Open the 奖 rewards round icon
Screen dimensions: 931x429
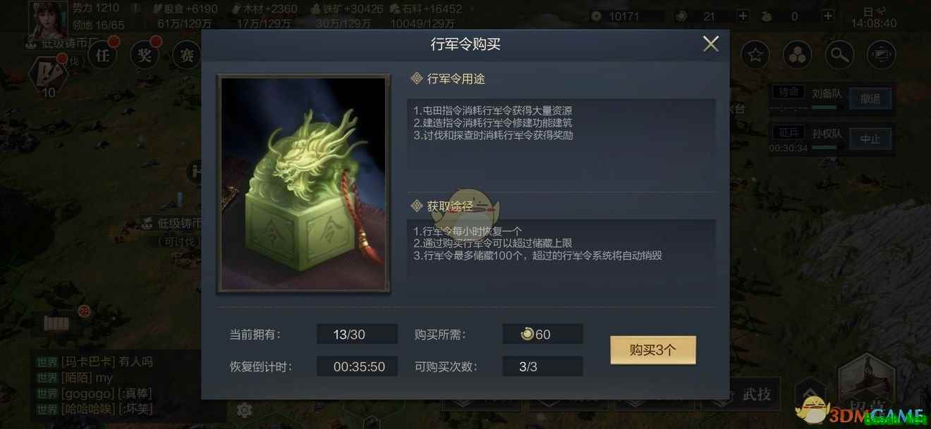pyautogui.click(x=145, y=55)
